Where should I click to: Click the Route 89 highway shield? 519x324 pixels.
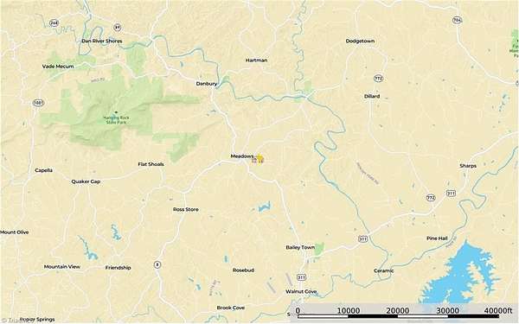pos(117,27)
